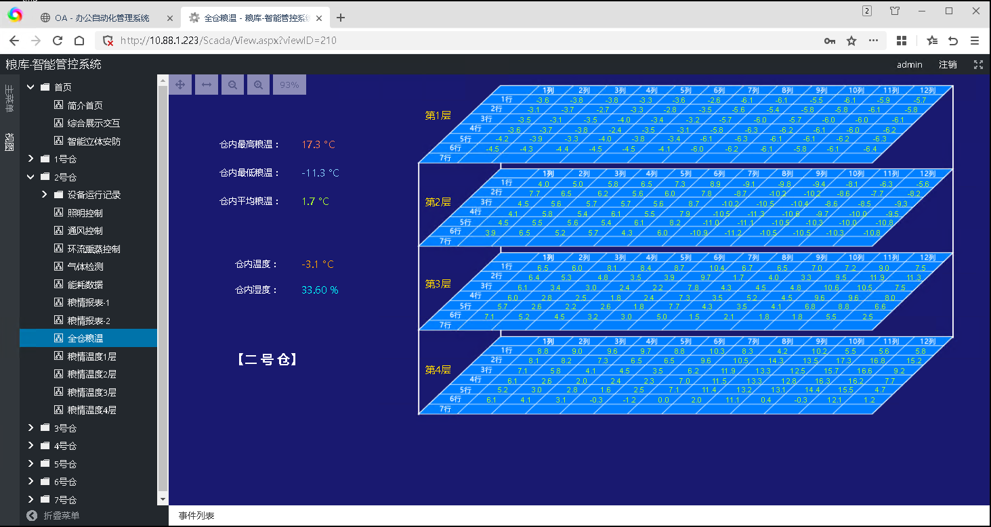The width and height of the screenshot is (991, 527).
Task: Expand the 7号仓 tree folder
Action: [30, 500]
